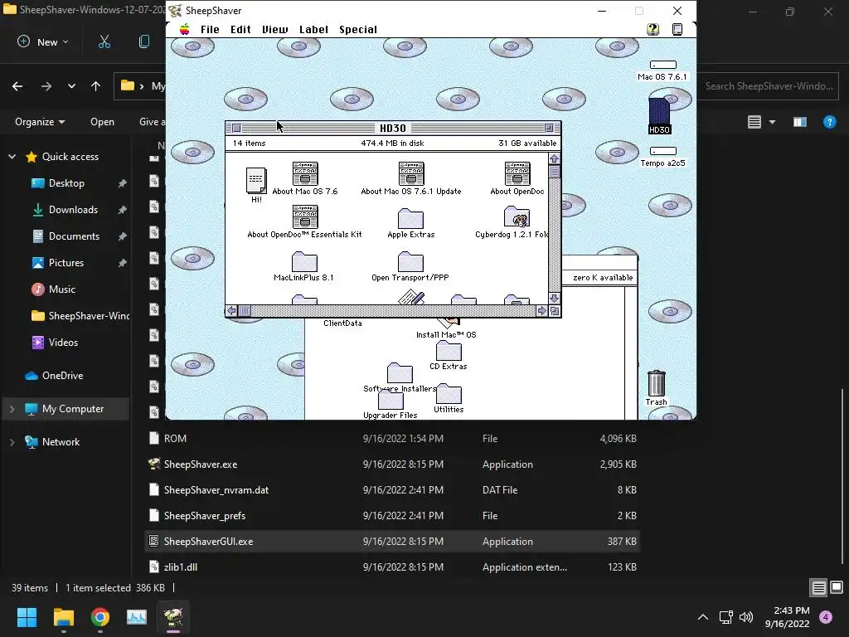
Task: Open Chrome from the taskbar
Action: pos(100,617)
